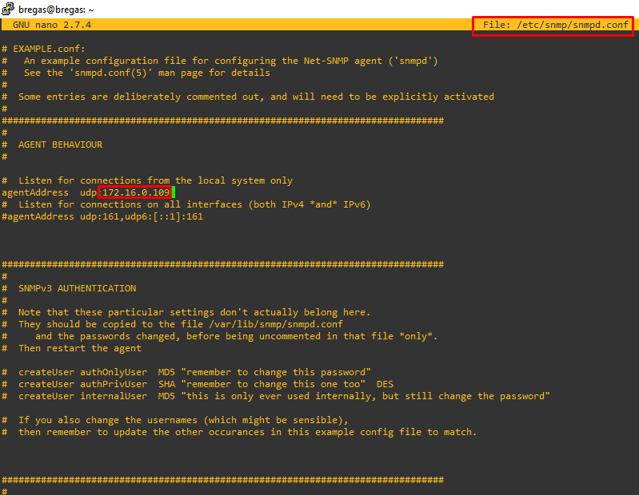639x495 pixels.
Task: Click 'Listen for connections from the local system only'
Action: point(147,180)
